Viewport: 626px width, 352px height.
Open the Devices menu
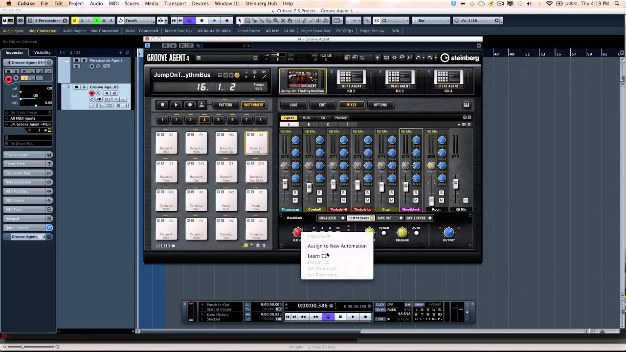[201, 3]
